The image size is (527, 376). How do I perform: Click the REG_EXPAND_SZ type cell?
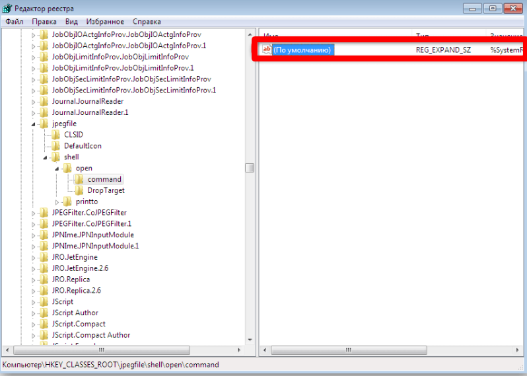pyautogui.click(x=443, y=50)
